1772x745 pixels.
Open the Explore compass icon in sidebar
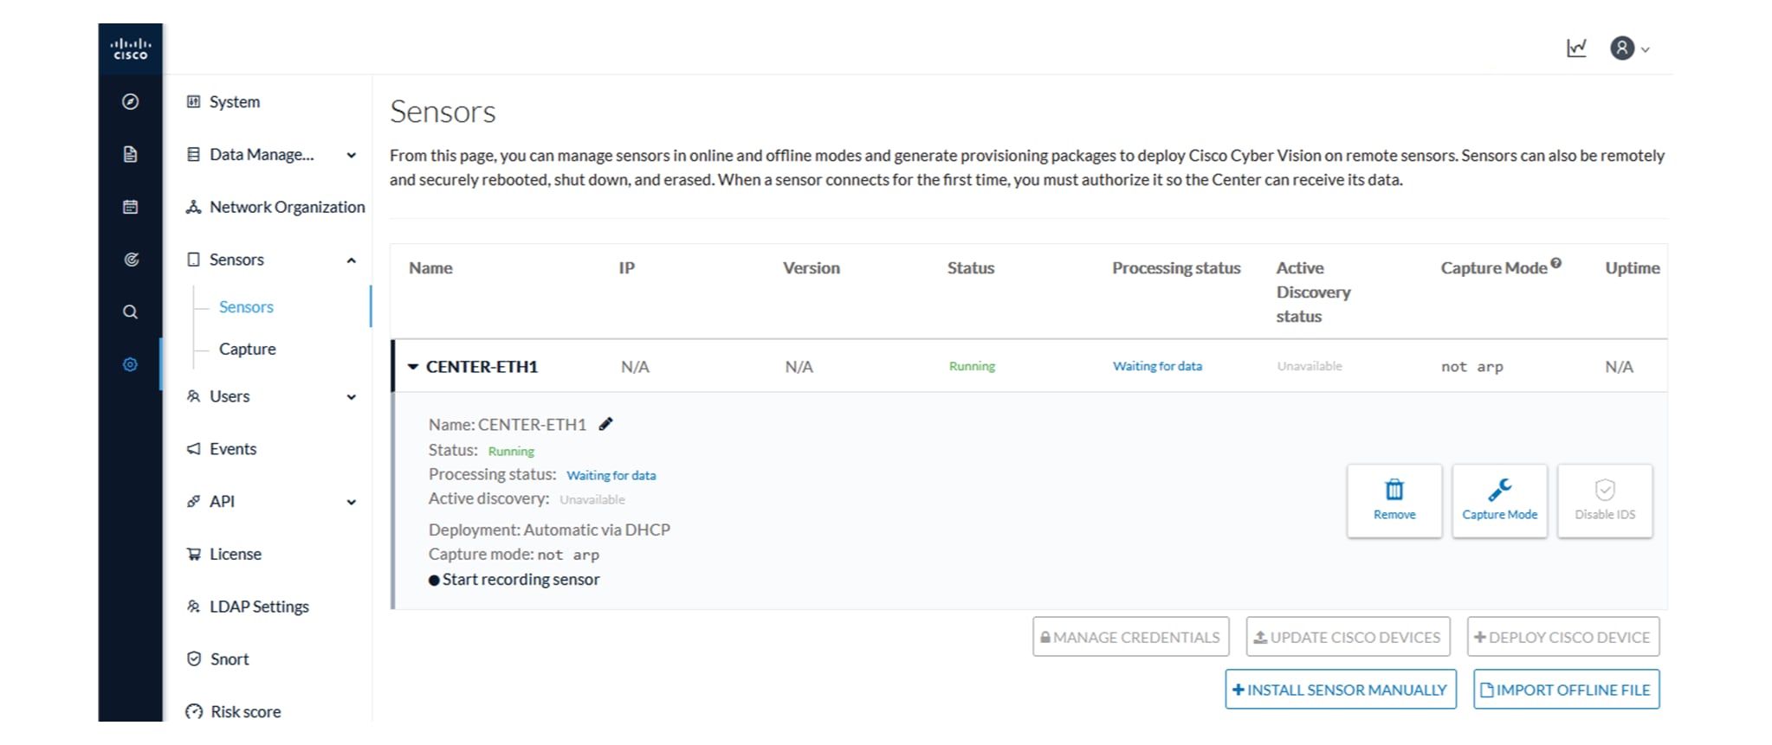point(130,102)
